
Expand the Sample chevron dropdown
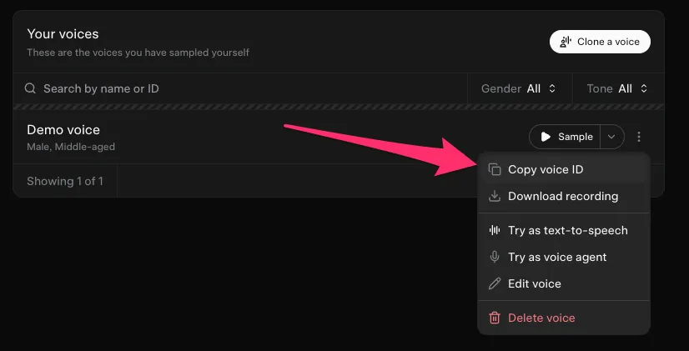click(x=611, y=137)
